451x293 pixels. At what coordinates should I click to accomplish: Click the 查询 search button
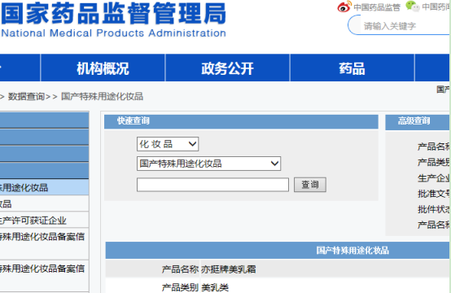point(310,185)
